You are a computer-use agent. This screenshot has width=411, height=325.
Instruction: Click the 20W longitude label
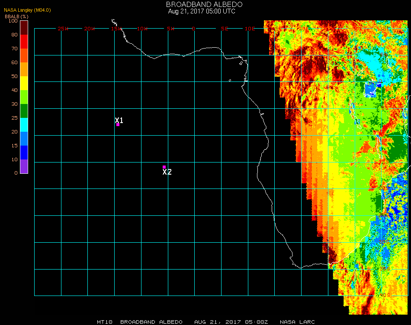click(x=90, y=29)
